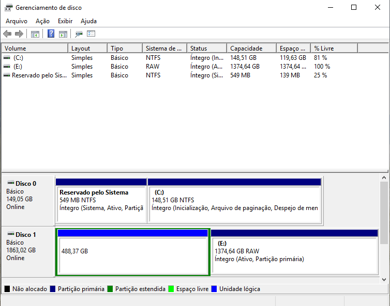
Task: Select the (C:) volume row
Action: tap(195, 58)
